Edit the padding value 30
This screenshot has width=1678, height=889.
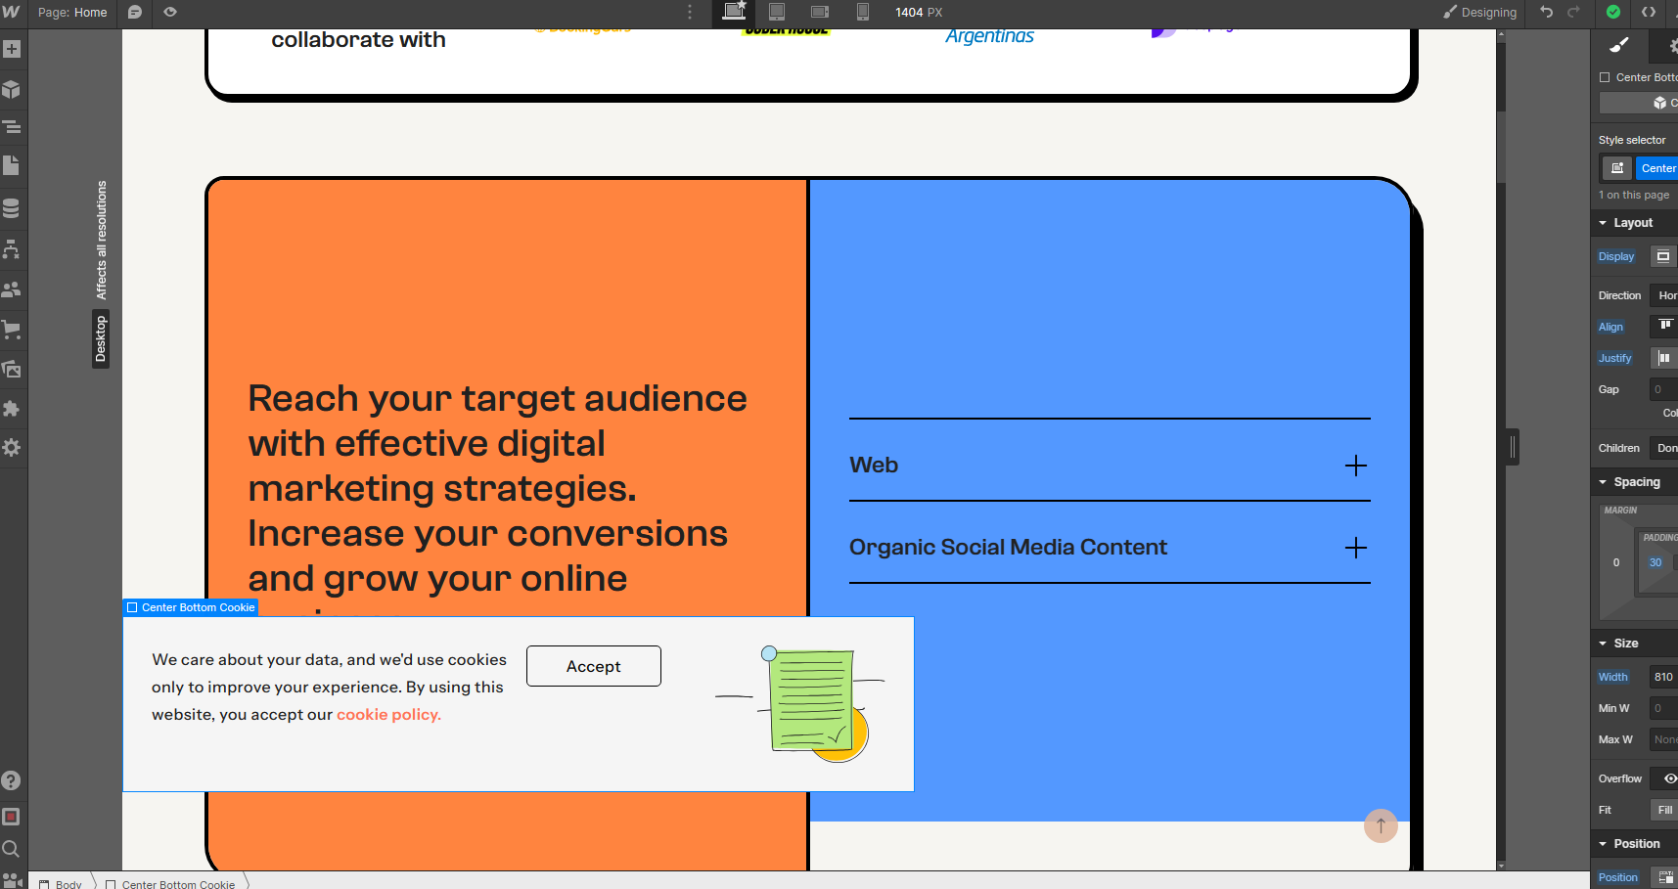[1655, 562]
